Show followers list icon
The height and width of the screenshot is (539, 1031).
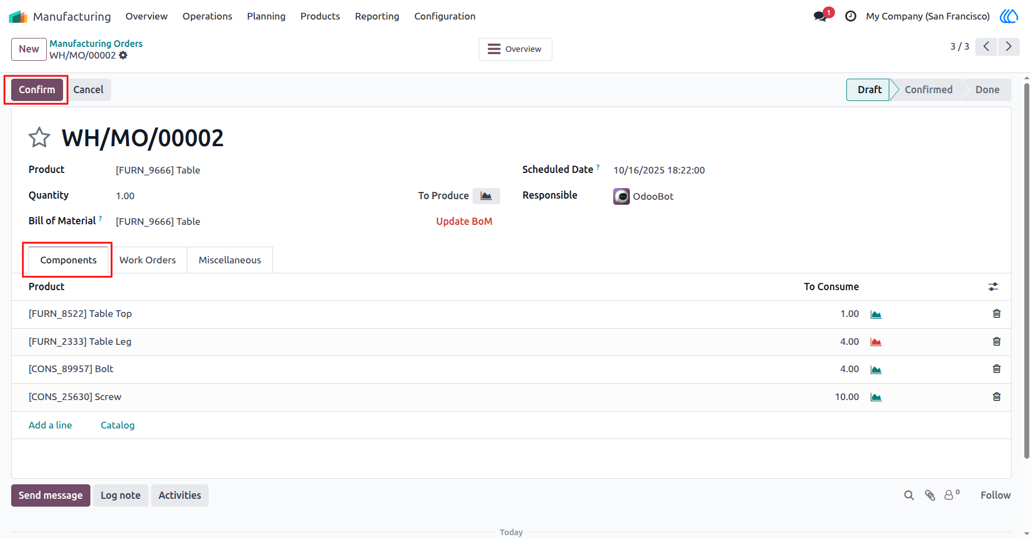[x=951, y=495]
